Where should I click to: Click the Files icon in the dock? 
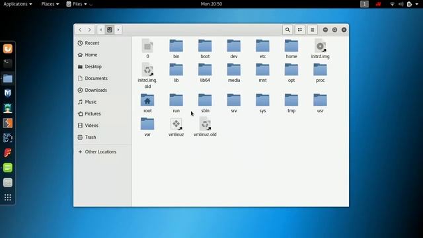click(8, 79)
